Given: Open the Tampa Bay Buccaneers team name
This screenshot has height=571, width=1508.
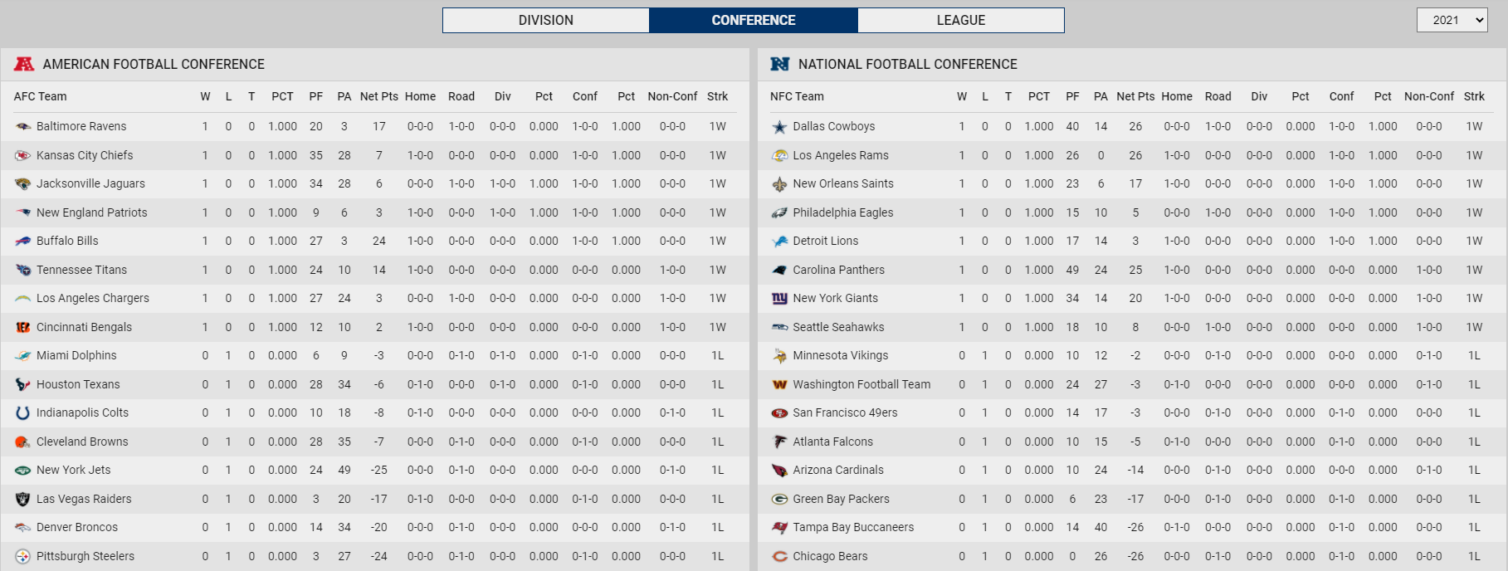Looking at the screenshot, I should click(853, 527).
